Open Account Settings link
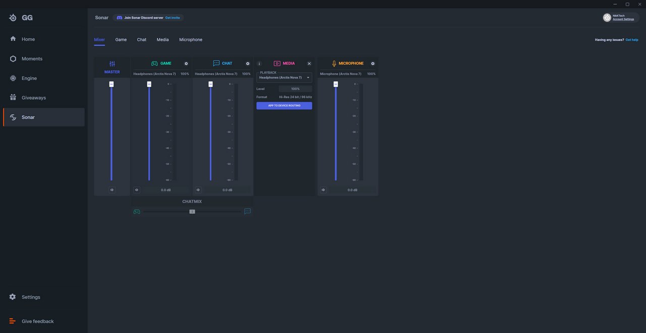 [623, 19]
